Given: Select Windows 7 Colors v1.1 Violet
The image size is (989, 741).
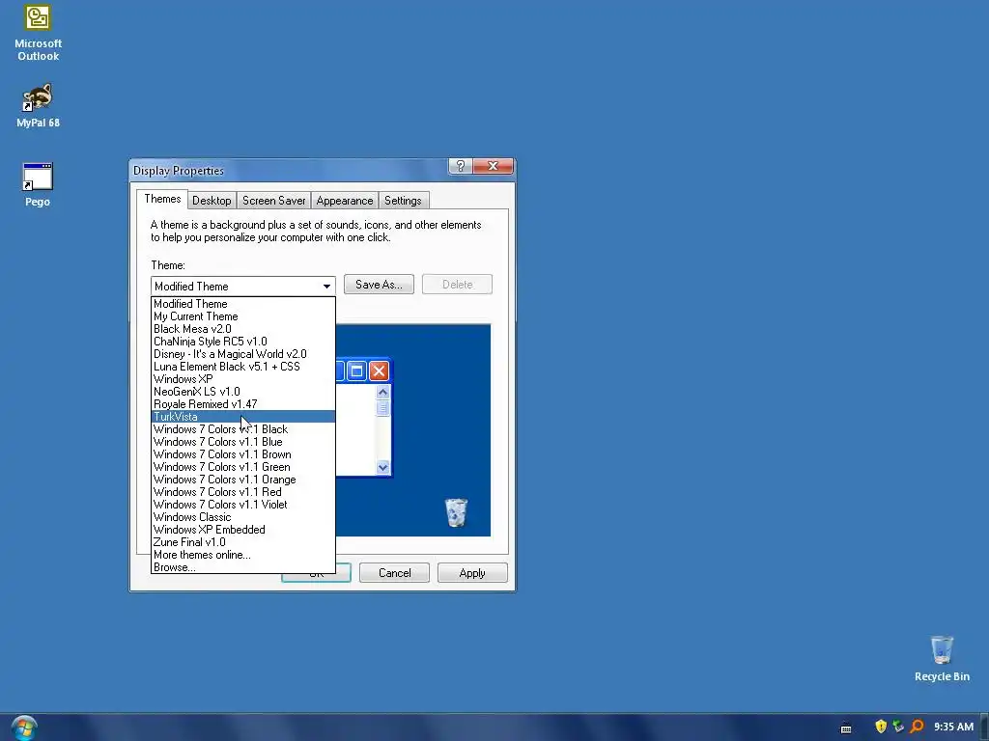Looking at the screenshot, I should coord(242,505).
